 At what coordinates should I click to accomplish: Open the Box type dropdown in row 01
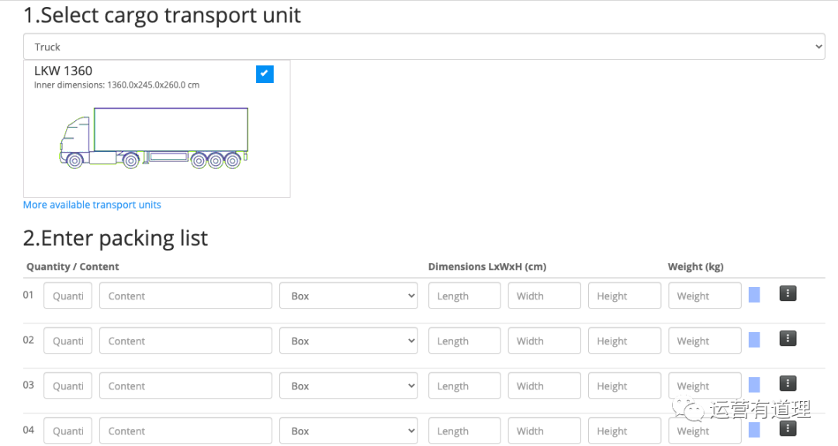[348, 296]
